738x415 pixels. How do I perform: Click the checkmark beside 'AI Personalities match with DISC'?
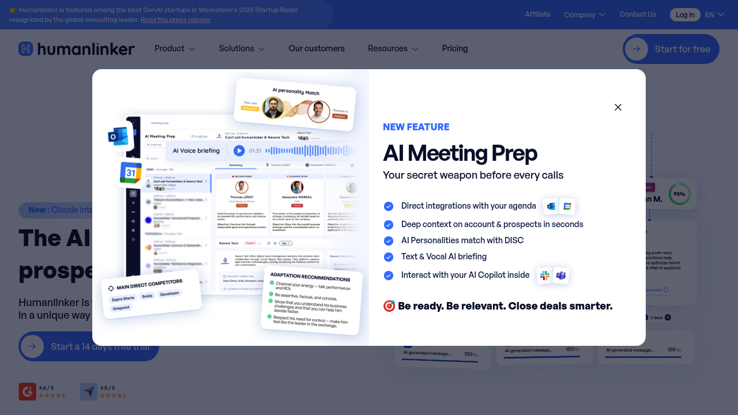389,241
